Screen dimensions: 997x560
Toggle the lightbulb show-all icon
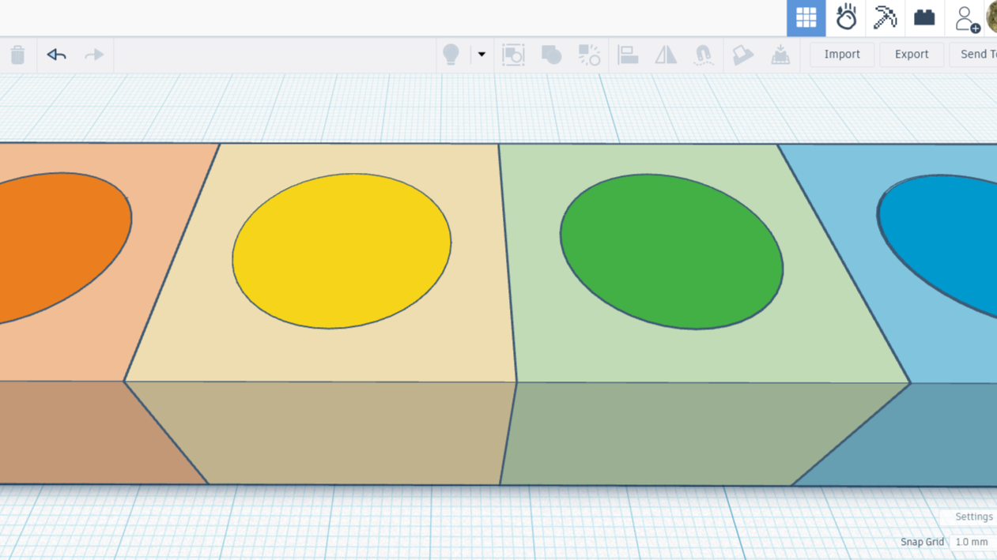pyautogui.click(x=451, y=54)
